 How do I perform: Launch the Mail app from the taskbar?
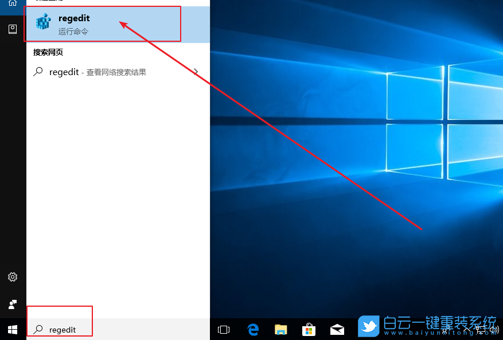point(337,330)
